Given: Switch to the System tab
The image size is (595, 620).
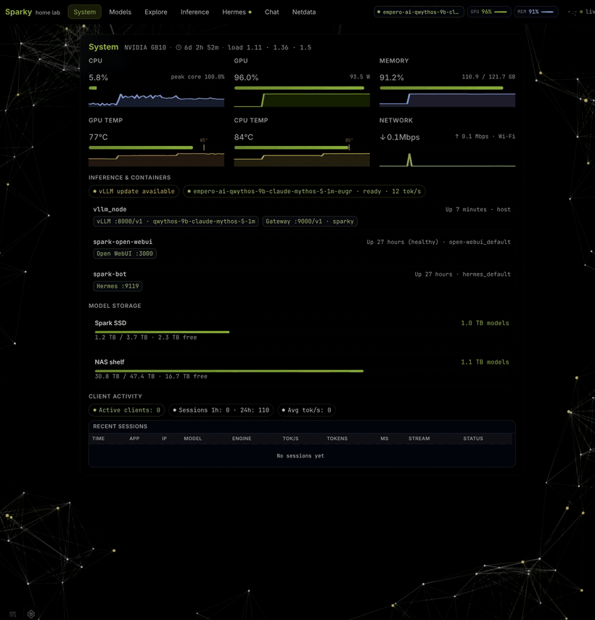Looking at the screenshot, I should pos(85,12).
